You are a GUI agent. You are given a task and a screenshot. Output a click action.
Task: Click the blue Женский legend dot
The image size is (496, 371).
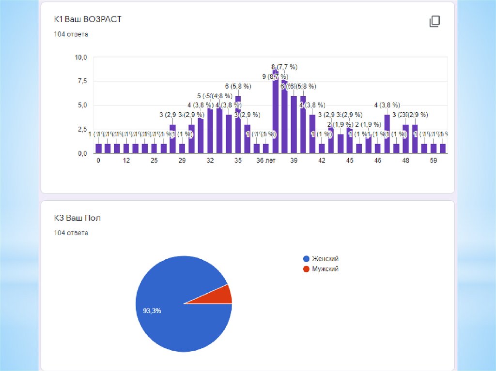[306, 259]
